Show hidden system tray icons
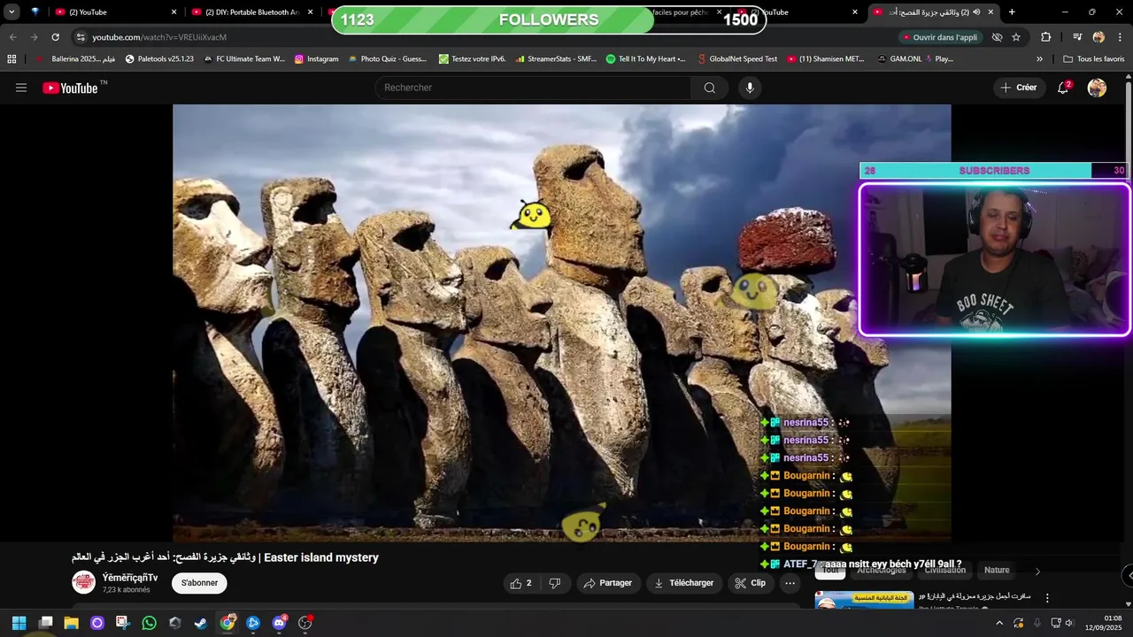Viewport: 1133px width, 637px height. tap(999, 623)
